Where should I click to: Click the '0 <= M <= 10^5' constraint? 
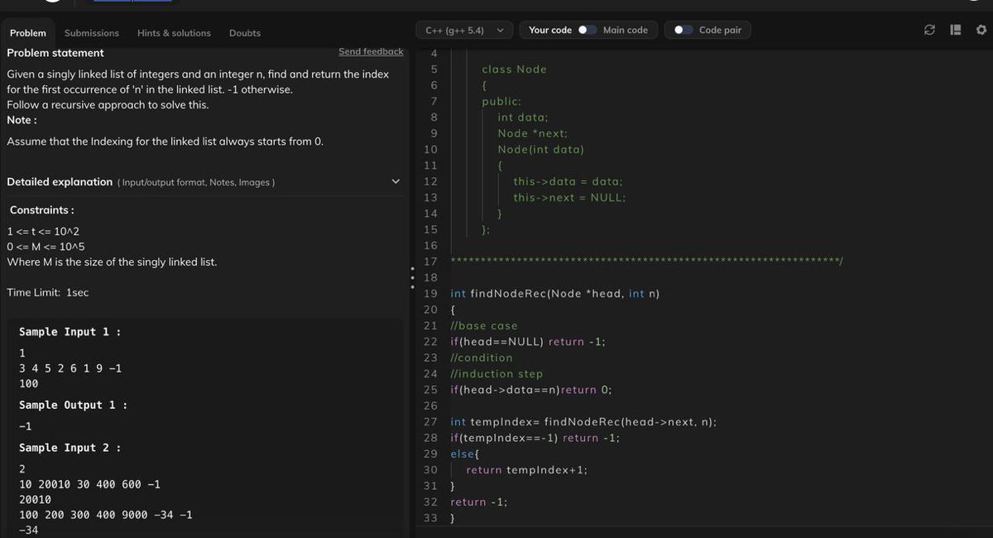click(46, 247)
